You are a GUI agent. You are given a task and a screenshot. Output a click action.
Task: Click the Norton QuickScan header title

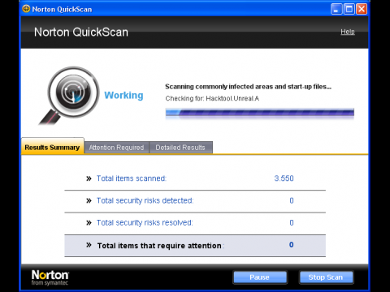coord(81,32)
